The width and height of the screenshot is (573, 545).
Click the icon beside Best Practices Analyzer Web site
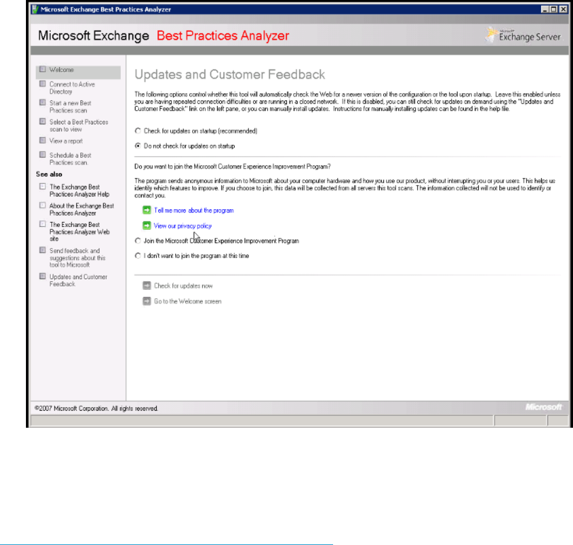pyautogui.click(x=43, y=224)
